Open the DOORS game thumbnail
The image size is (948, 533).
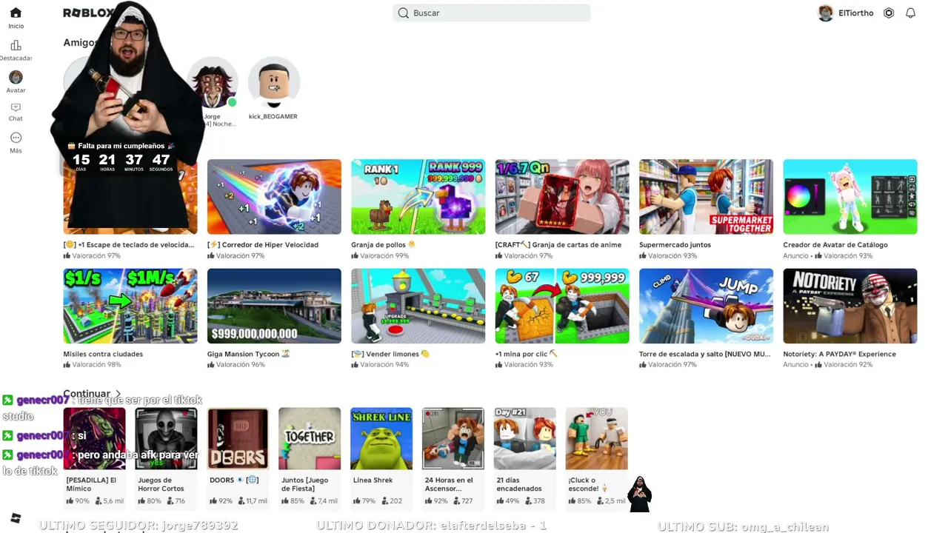point(238,438)
